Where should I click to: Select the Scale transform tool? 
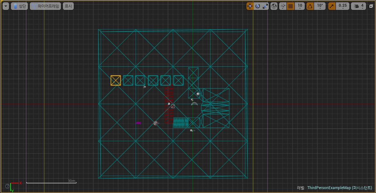265,6
